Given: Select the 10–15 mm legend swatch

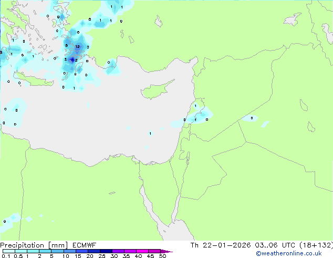Looking at the screenshot, I should pyautogui.click(x=69, y=251).
